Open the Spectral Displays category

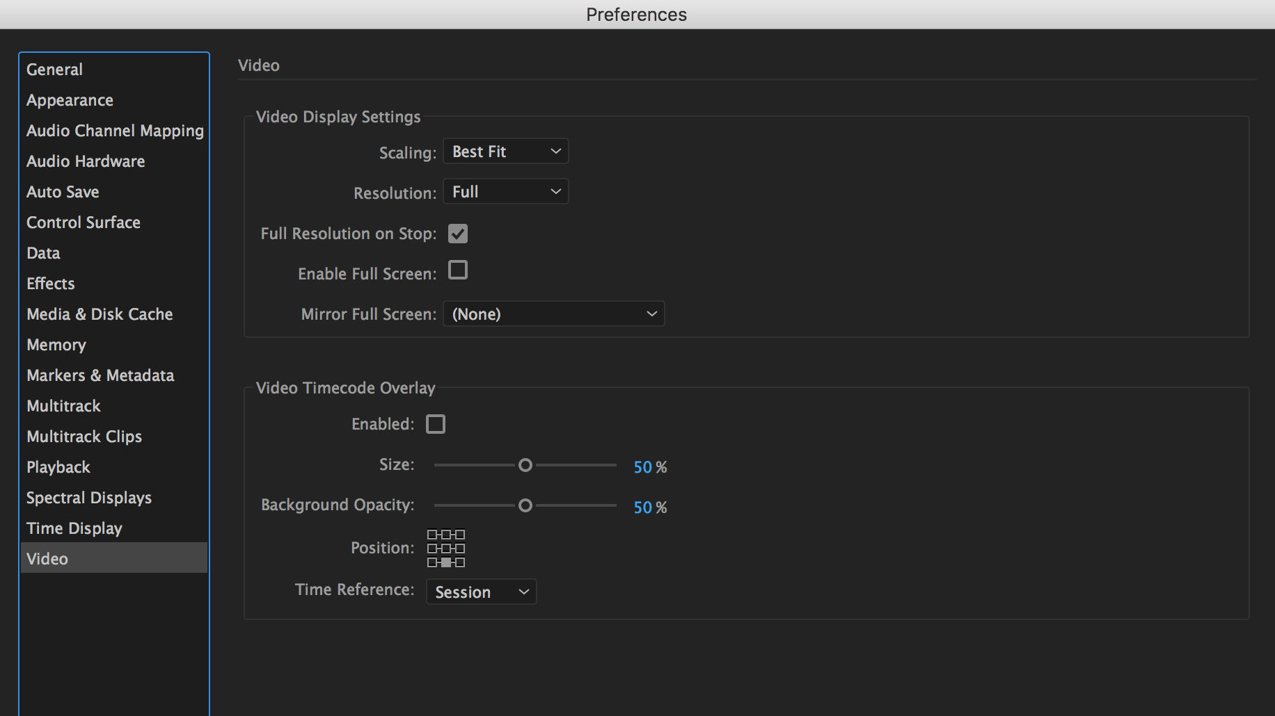88,497
